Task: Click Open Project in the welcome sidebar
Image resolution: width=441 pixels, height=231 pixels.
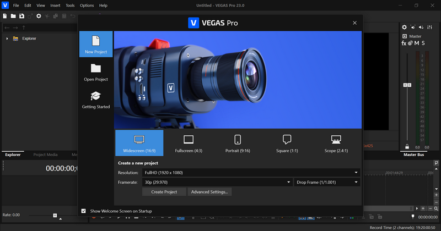Action: coord(96,72)
